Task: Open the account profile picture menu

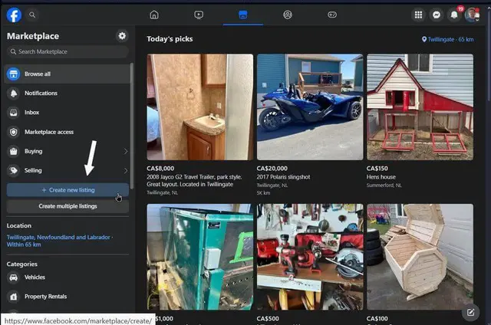Action: click(472, 15)
